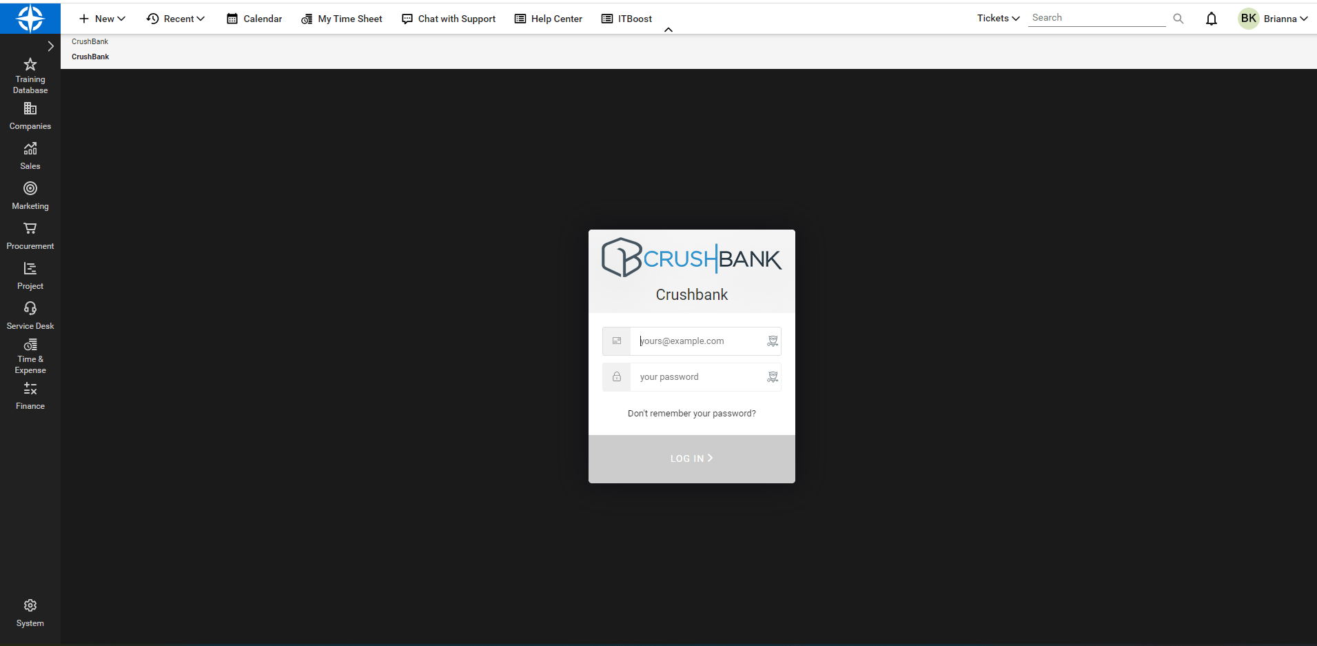This screenshot has height=646, width=1317.
Task: Open the Tickets search type dropdown
Action: coord(999,19)
